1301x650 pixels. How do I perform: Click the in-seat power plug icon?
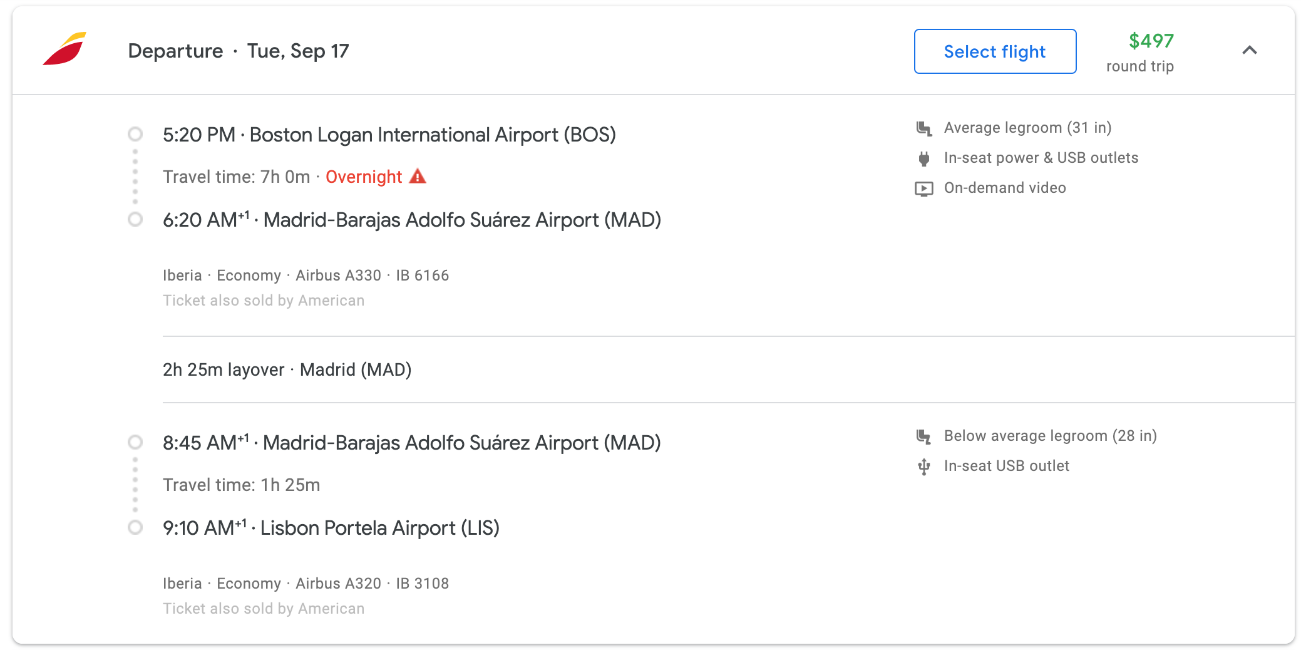pos(924,158)
